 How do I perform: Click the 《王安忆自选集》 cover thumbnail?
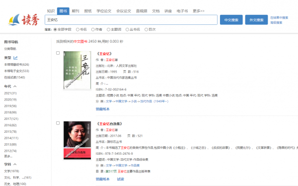click(77, 140)
